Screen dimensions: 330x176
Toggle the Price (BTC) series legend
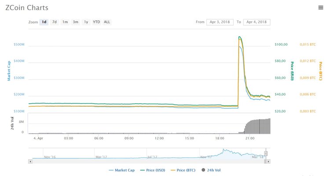pyautogui.click(x=183, y=170)
